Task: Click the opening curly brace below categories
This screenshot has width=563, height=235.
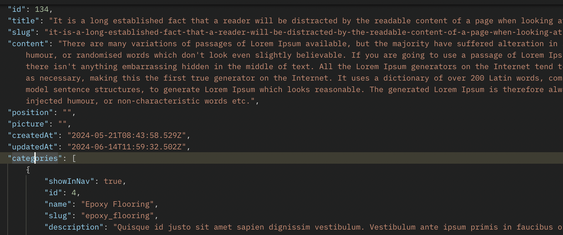Action: (28, 170)
